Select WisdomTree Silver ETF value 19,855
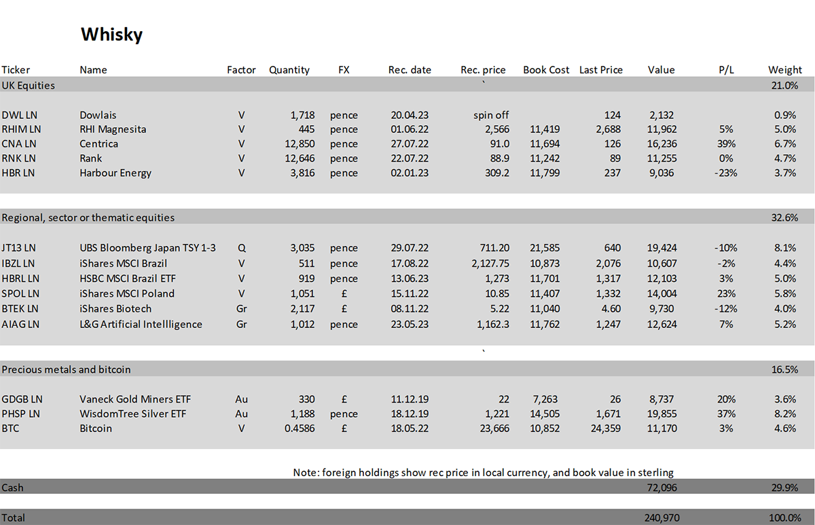 click(662, 414)
